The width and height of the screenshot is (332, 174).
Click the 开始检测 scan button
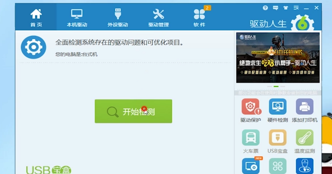coord(133,111)
